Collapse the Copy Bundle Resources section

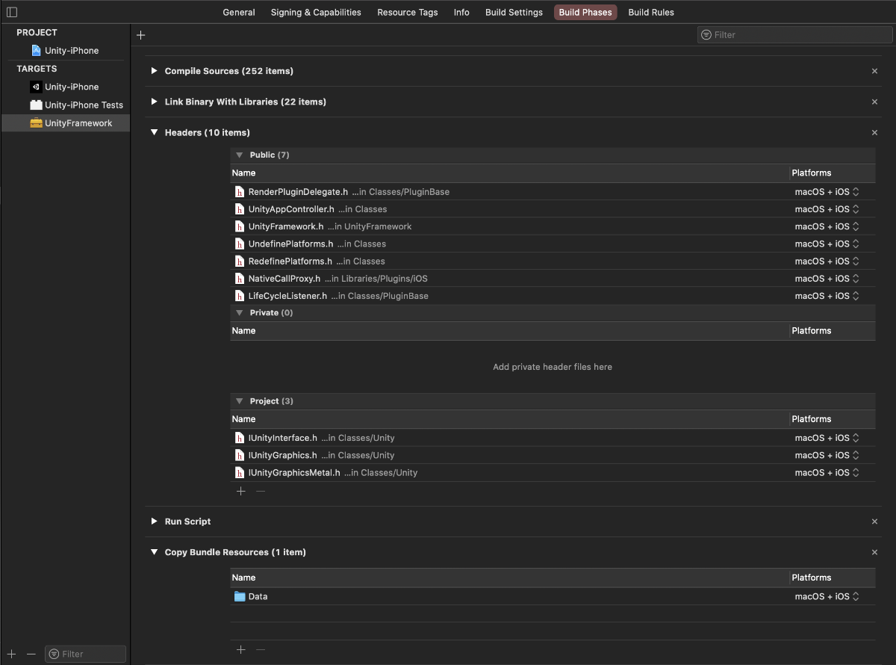pyautogui.click(x=154, y=552)
